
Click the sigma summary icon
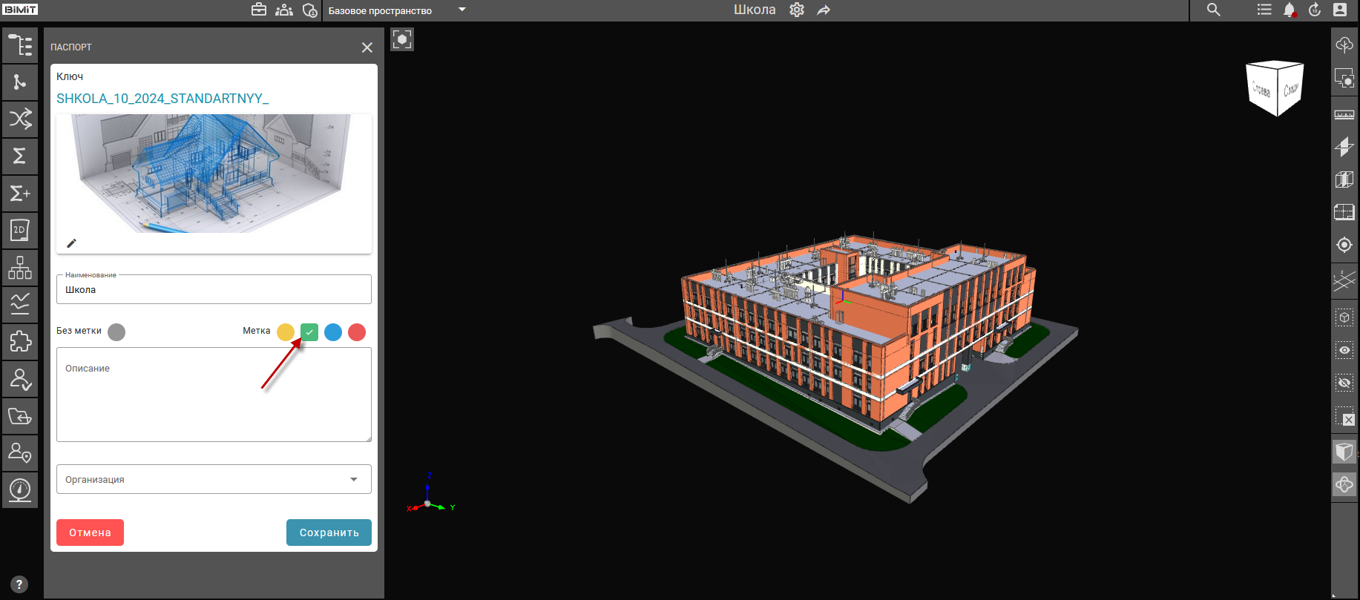pyautogui.click(x=20, y=156)
